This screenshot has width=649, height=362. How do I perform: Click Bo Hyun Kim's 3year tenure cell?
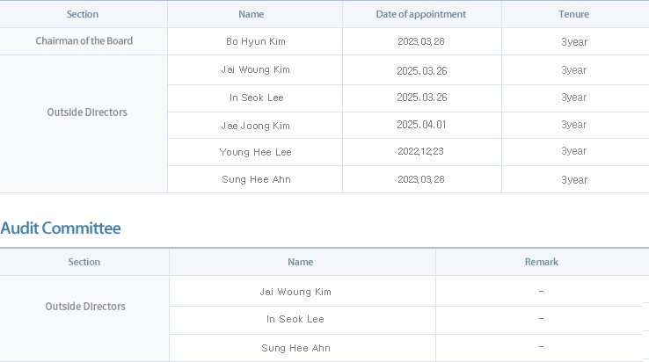click(x=574, y=42)
